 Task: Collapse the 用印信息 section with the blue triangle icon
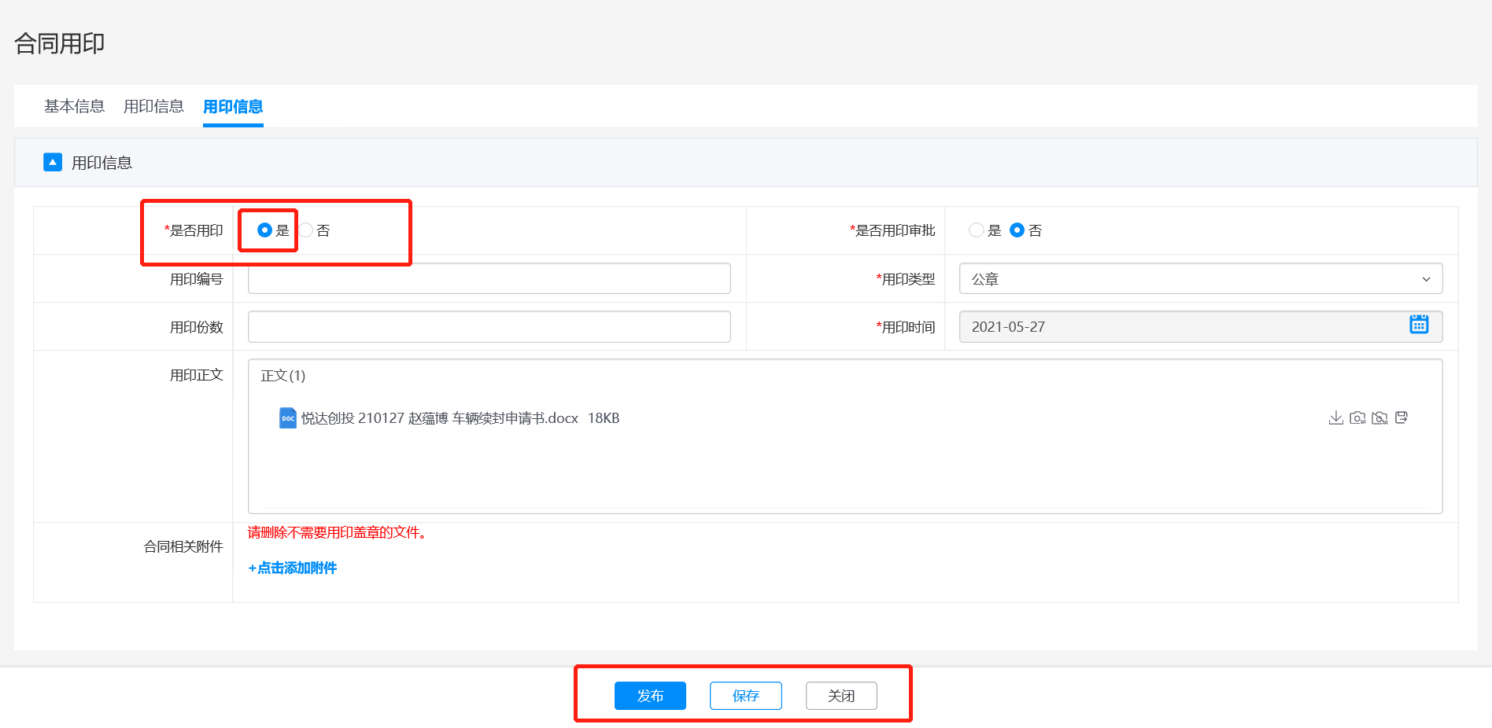click(53, 163)
